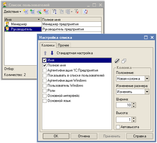
Task: Decrease Высота with the down spinner
Action: 134,121
